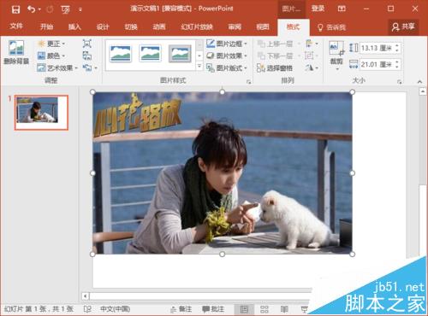The width and height of the screenshot is (428, 316).
Task: Click the 告诉我 search box
Action: [332, 27]
